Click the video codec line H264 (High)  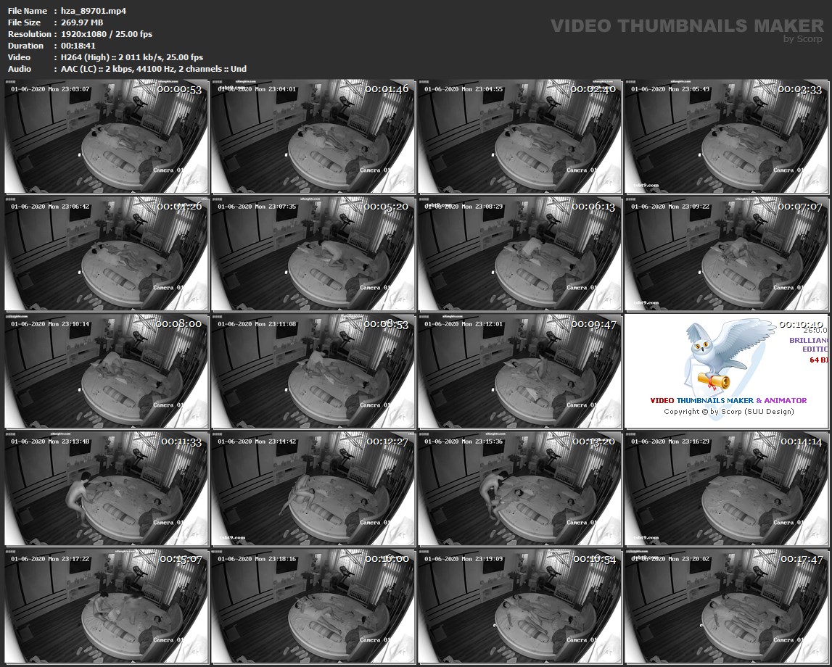click(x=131, y=57)
